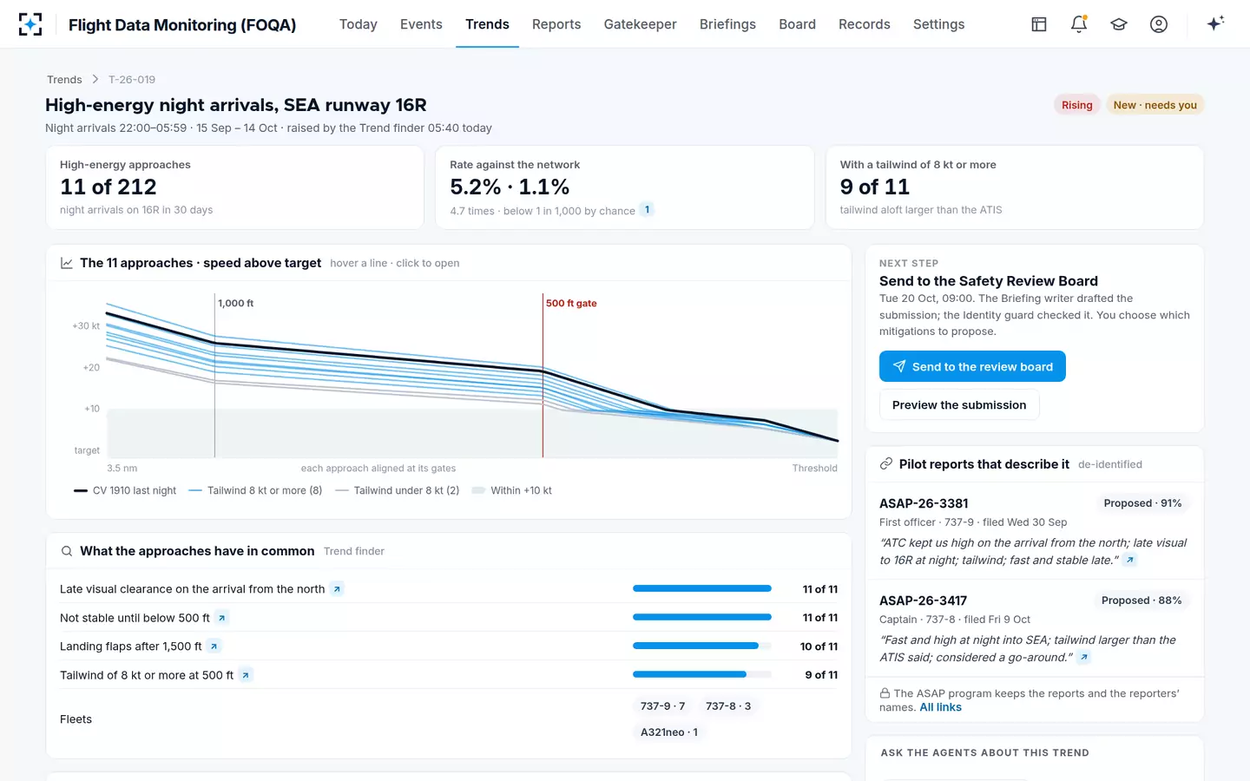The width and height of the screenshot is (1250, 781).
Task: Open the Briefings tab
Action: tap(727, 24)
